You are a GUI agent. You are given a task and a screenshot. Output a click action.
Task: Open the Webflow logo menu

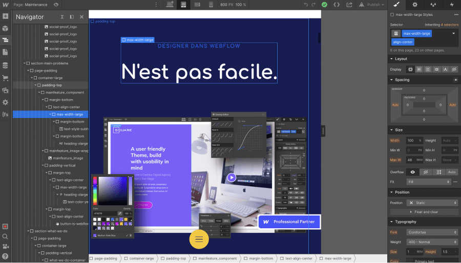pos(5,5)
